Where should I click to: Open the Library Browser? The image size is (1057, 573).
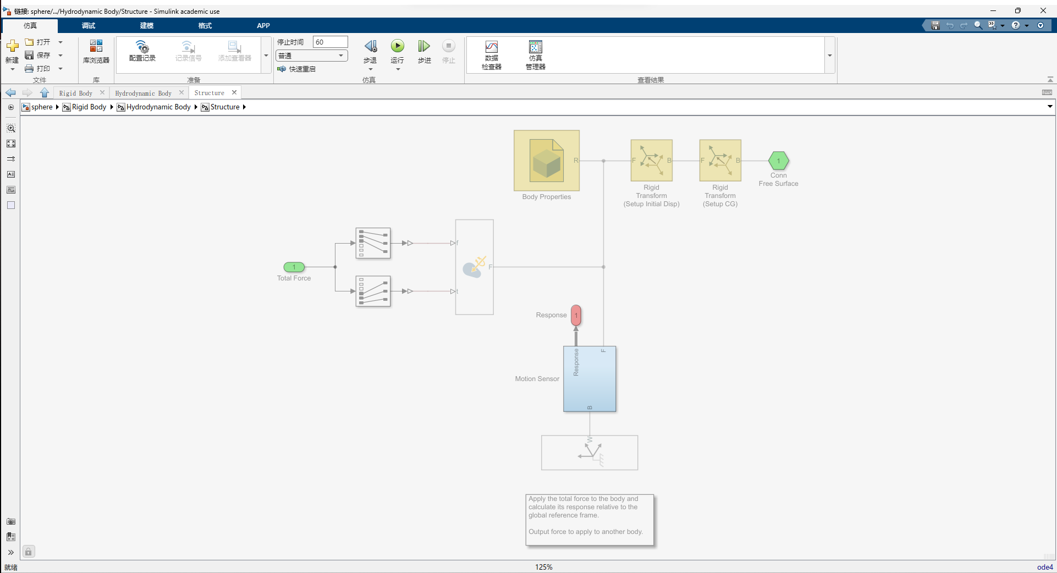(96, 53)
